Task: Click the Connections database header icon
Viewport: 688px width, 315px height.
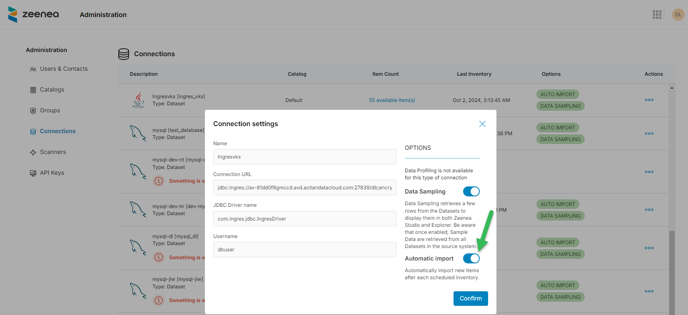Action: pos(124,54)
